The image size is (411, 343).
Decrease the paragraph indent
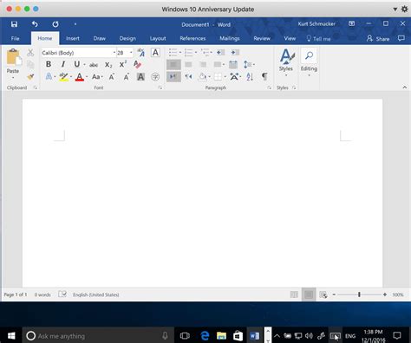point(220,53)
